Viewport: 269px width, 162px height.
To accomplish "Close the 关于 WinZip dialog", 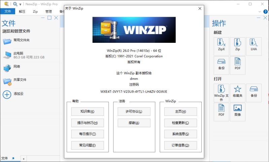I will tap(200, 8).
